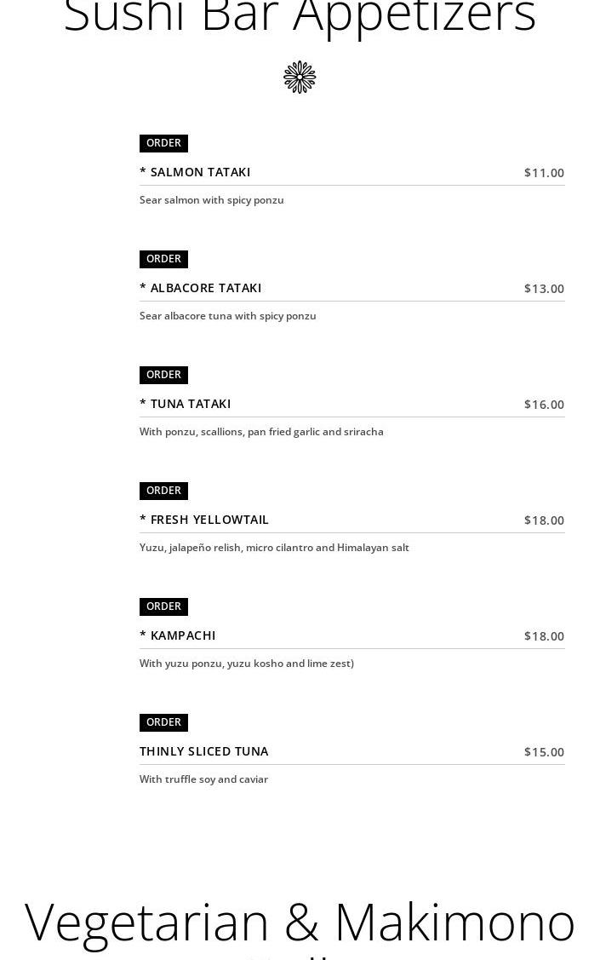Open the Tuna Tataki menu item title

tap(186, 404)
